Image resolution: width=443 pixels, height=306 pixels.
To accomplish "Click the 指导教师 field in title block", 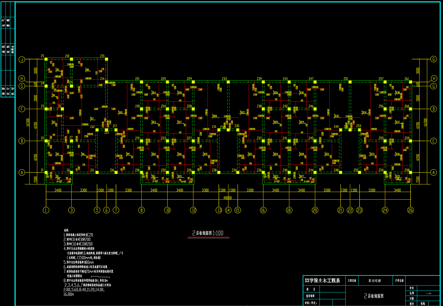I will pyautogui.click(x=310, y=296).
